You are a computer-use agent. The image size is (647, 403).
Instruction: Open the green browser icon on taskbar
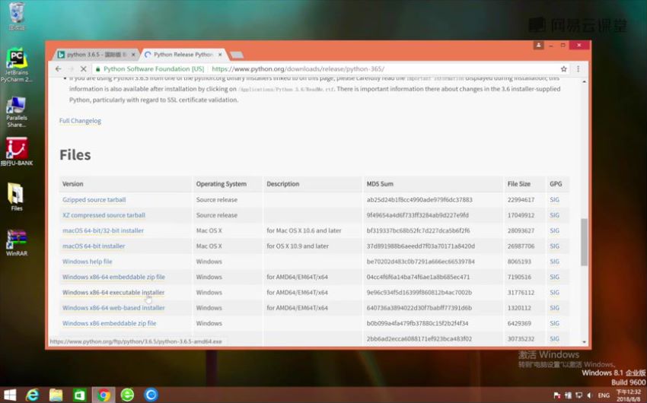[127, 395]
